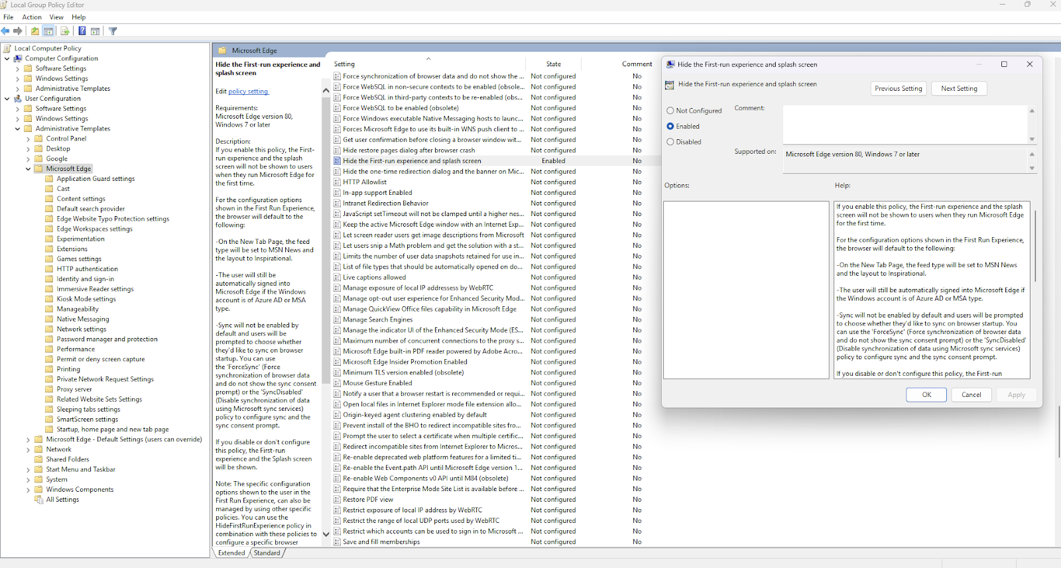The image size is (1061, 568).
Task: Switch to the Extended tab
Action: pos(231,553)
